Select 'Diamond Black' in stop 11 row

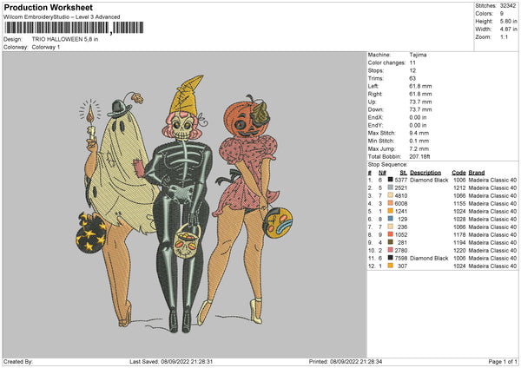tap(429, 258)
